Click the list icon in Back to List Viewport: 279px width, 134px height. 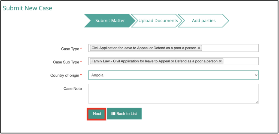[113, 114]
